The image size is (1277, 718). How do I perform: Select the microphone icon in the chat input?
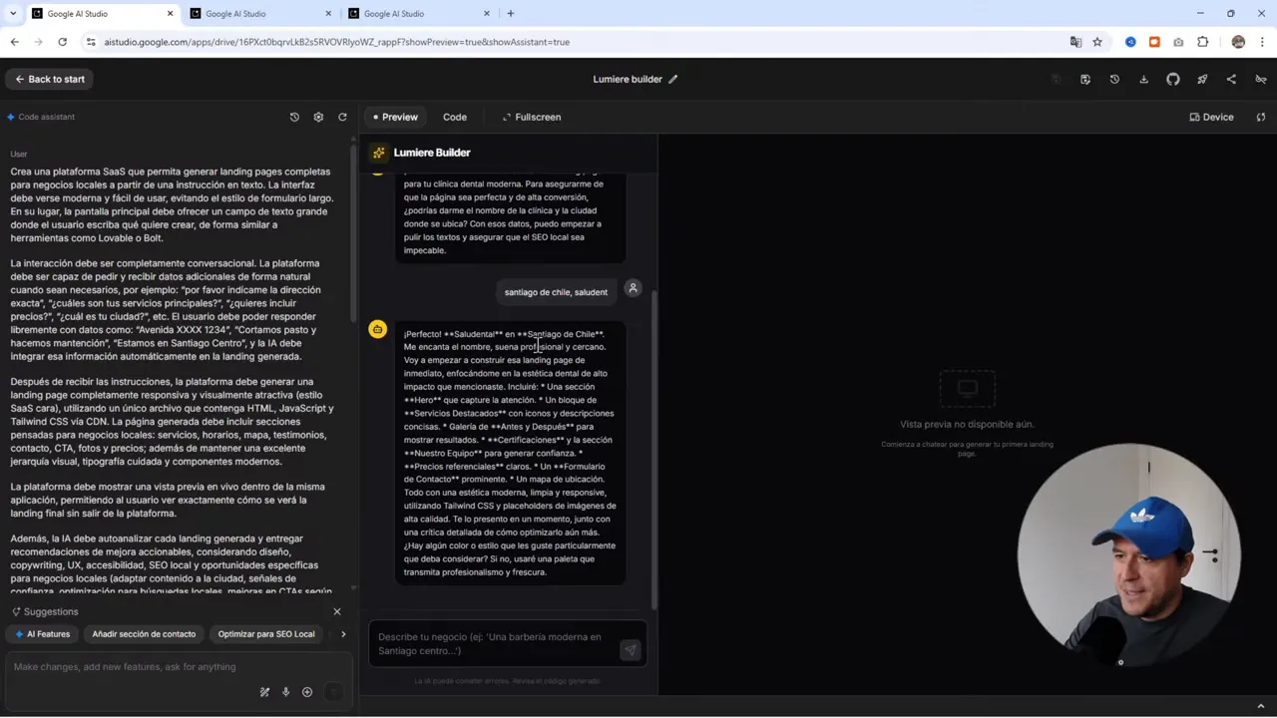[285, 692]
